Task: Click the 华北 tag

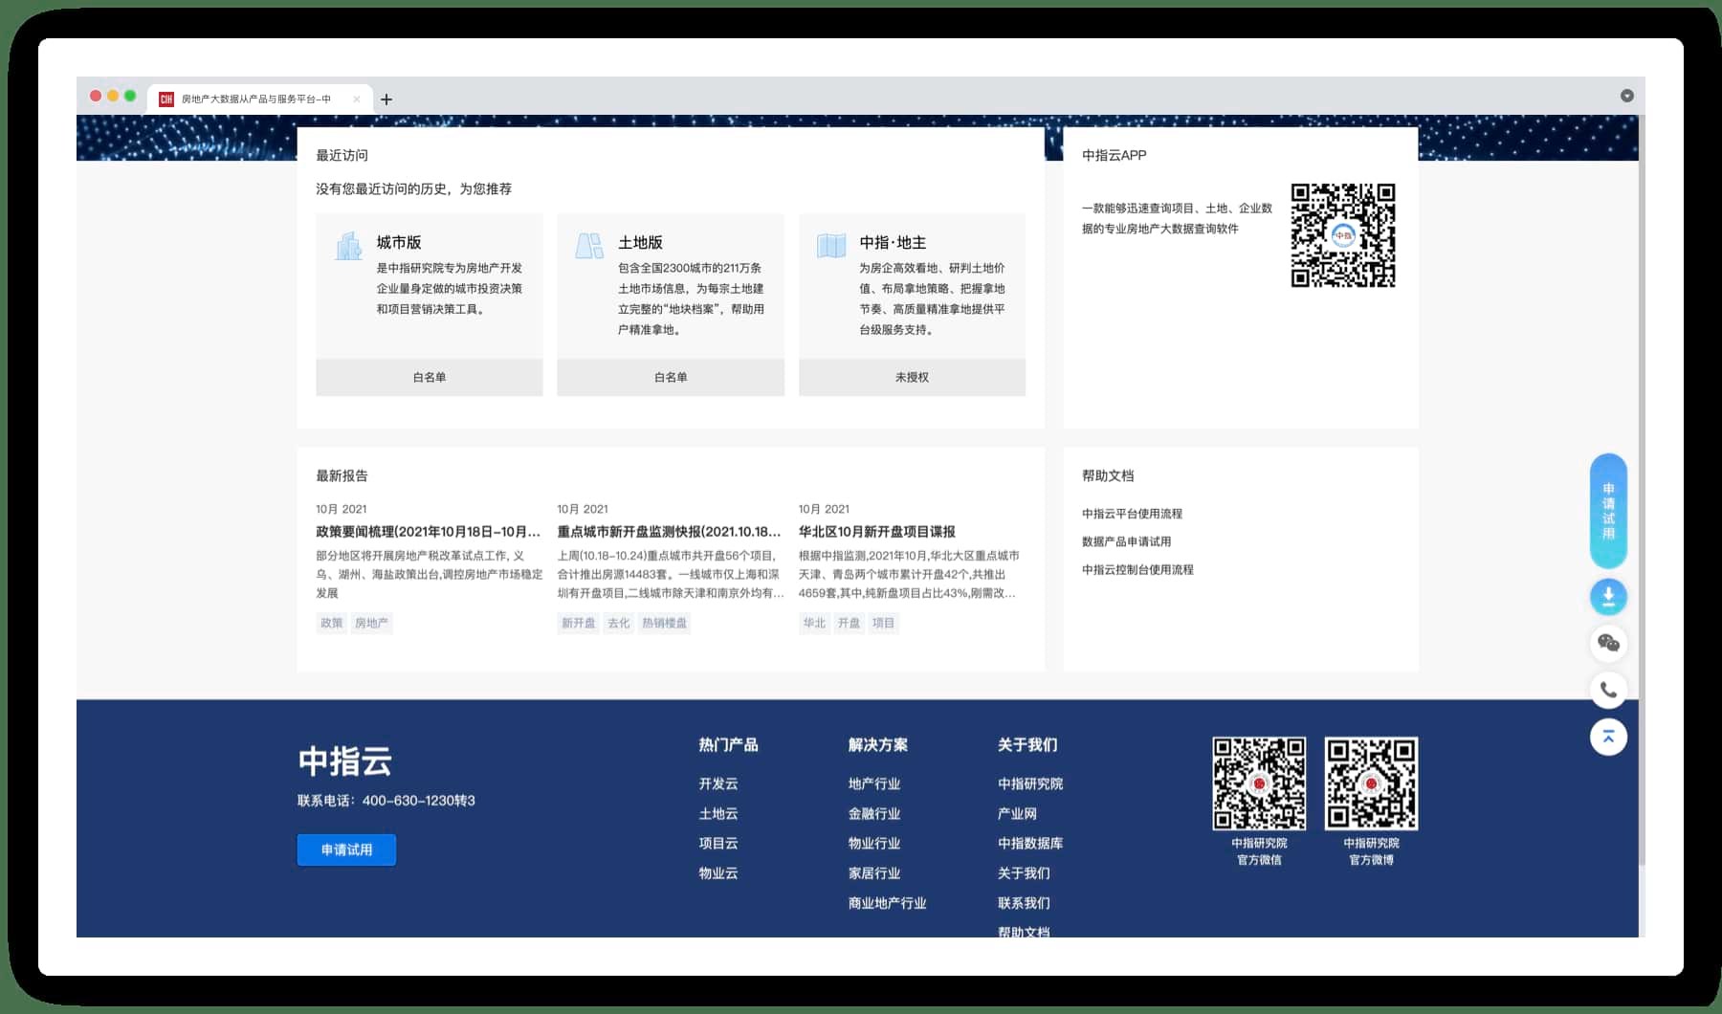Action: 814,623
